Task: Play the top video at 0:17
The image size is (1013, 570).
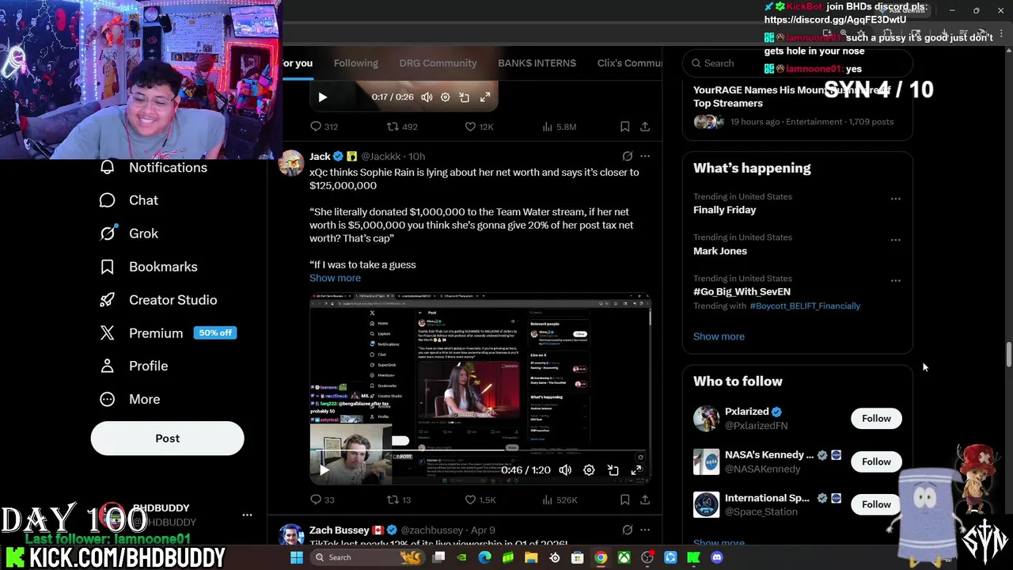Action: coord(322,97)
